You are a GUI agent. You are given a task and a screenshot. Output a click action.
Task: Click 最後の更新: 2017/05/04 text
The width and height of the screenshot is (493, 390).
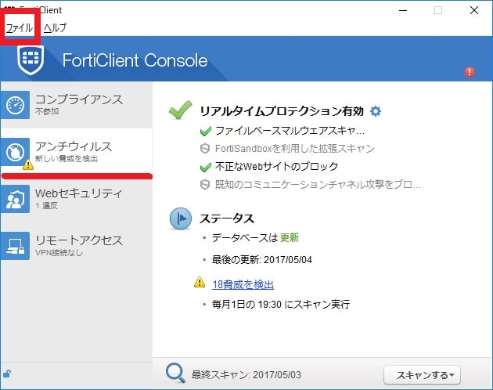pyautogui.click(x=262, y=260)
